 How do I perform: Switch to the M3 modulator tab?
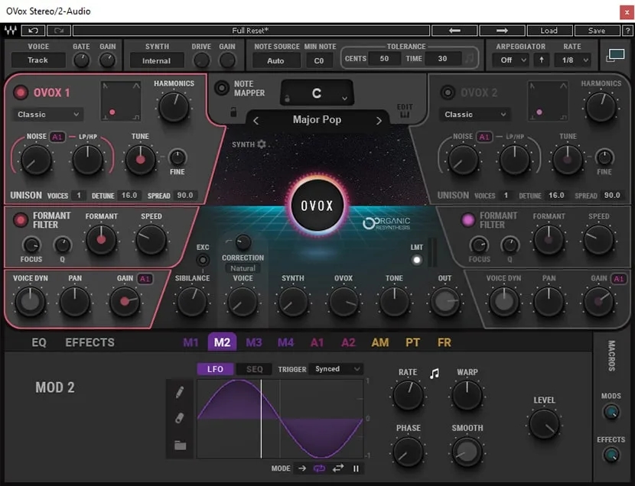click(x=254, y=342)
